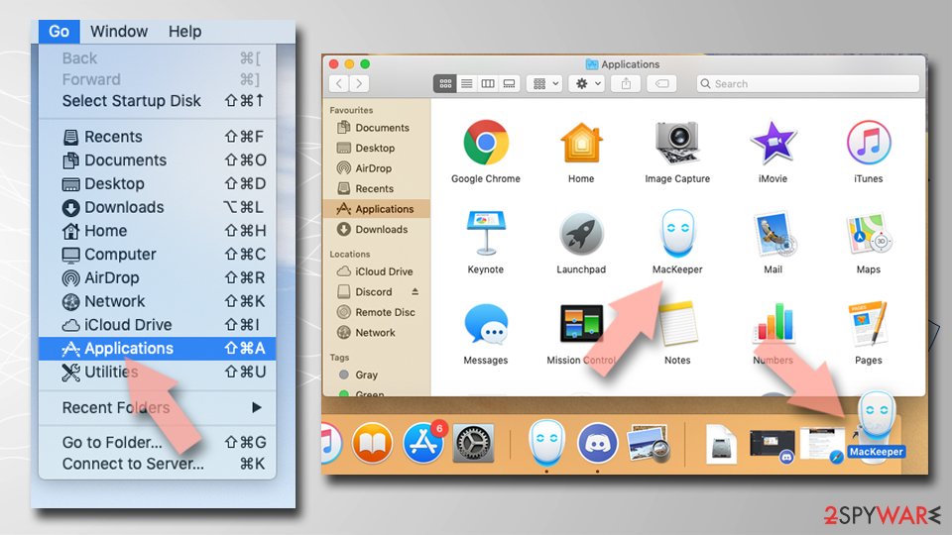Image resolution: width=952 pixels, height=535 pixels.
Task: Click the Finder Edit Tags button
Action: click(x=661, y=83)
